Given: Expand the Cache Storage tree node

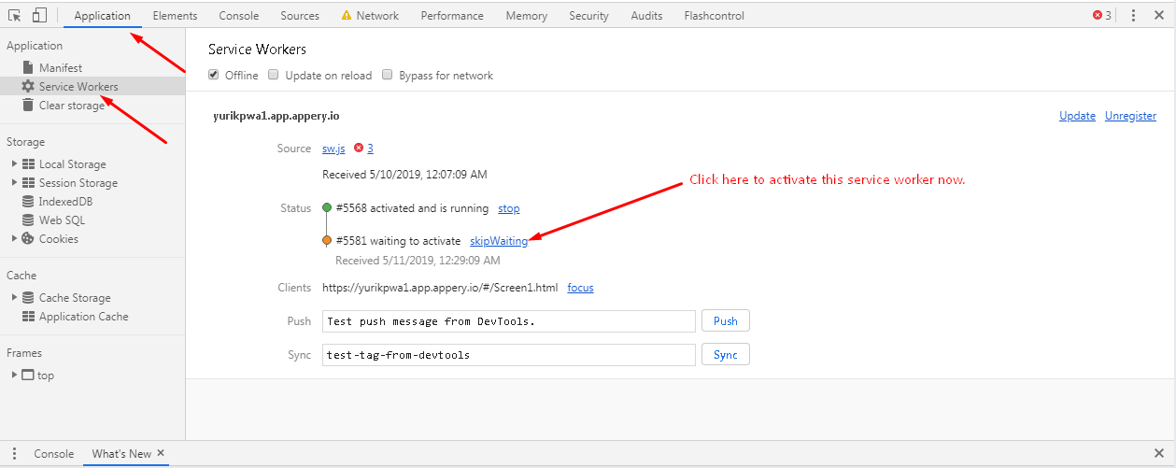Looking at the screenshot, I should 14,297.
